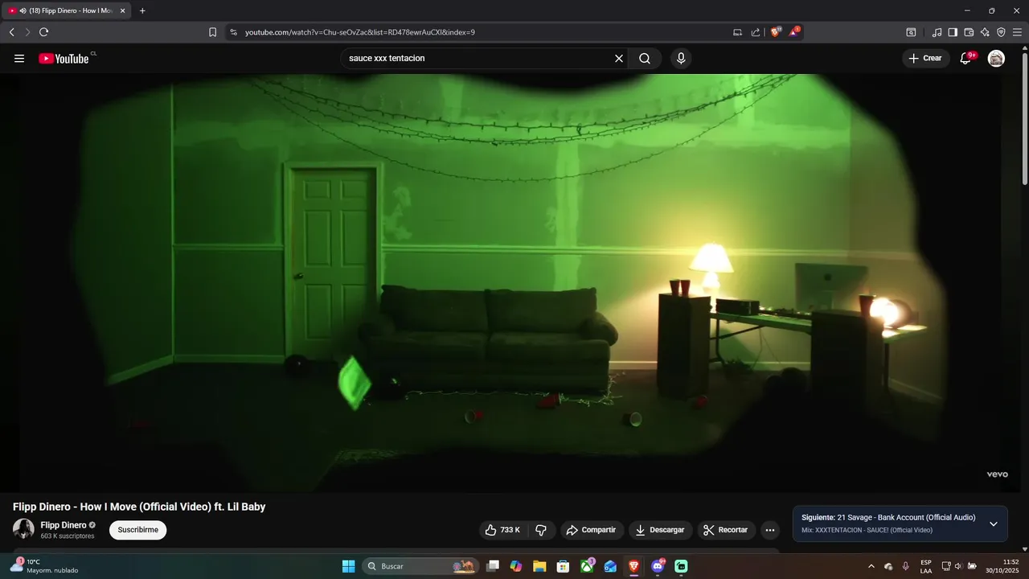Open Brave VPN shield icon

tap(1001, 32)
